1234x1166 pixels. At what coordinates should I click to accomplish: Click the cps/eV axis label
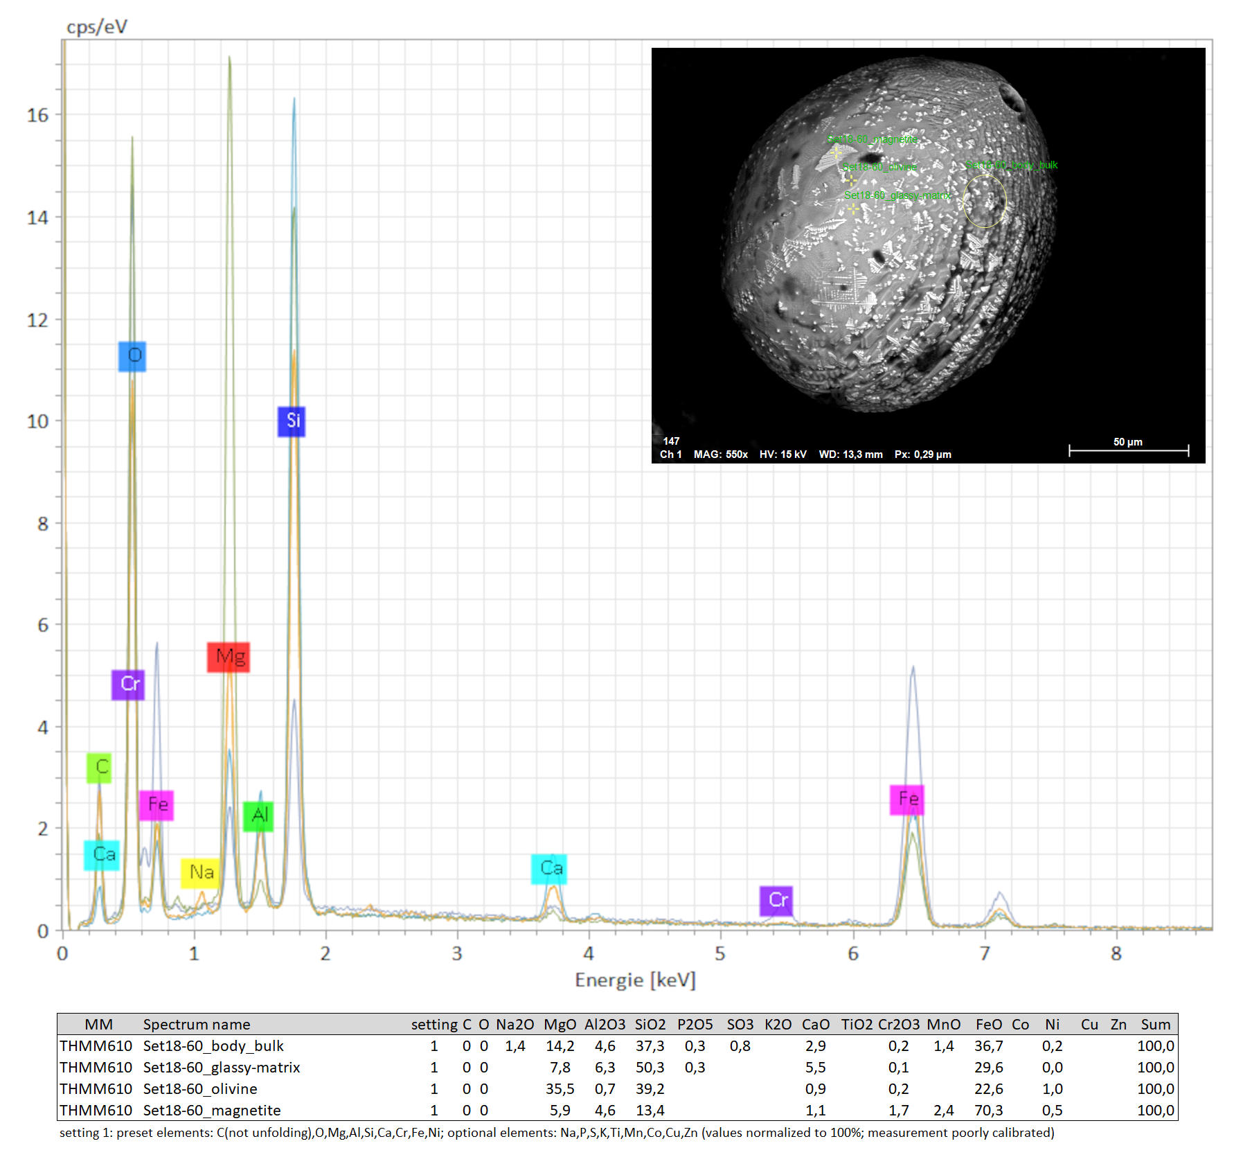pos(97,26)
